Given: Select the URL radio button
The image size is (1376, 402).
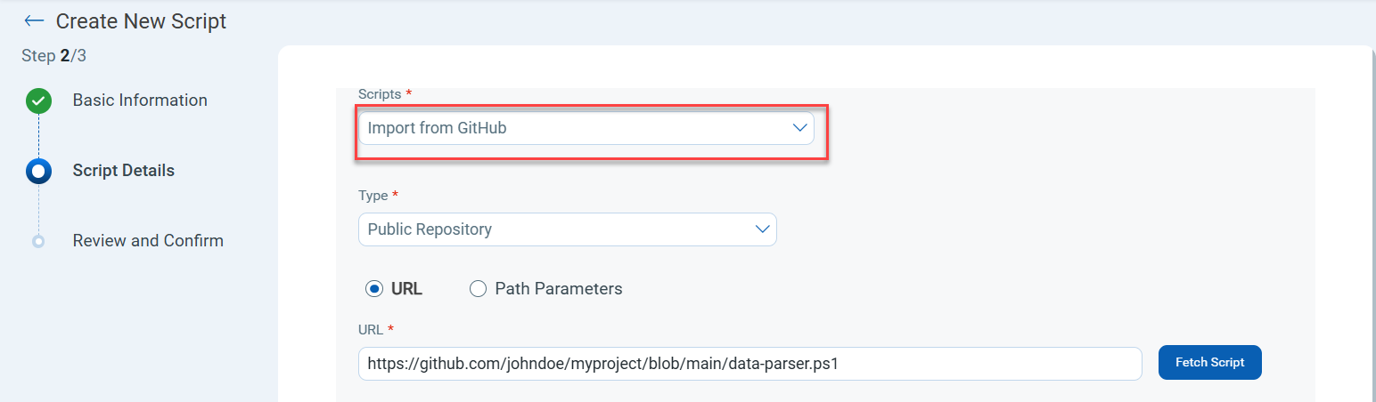Looking at the screenshot, I should [x=374, y=288].
